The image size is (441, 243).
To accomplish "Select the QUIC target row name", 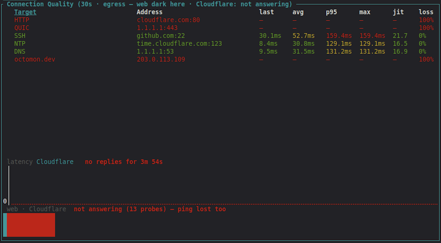I will click(22, 28).
